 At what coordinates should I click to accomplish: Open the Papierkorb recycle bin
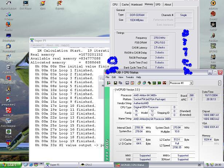point(8,69)
